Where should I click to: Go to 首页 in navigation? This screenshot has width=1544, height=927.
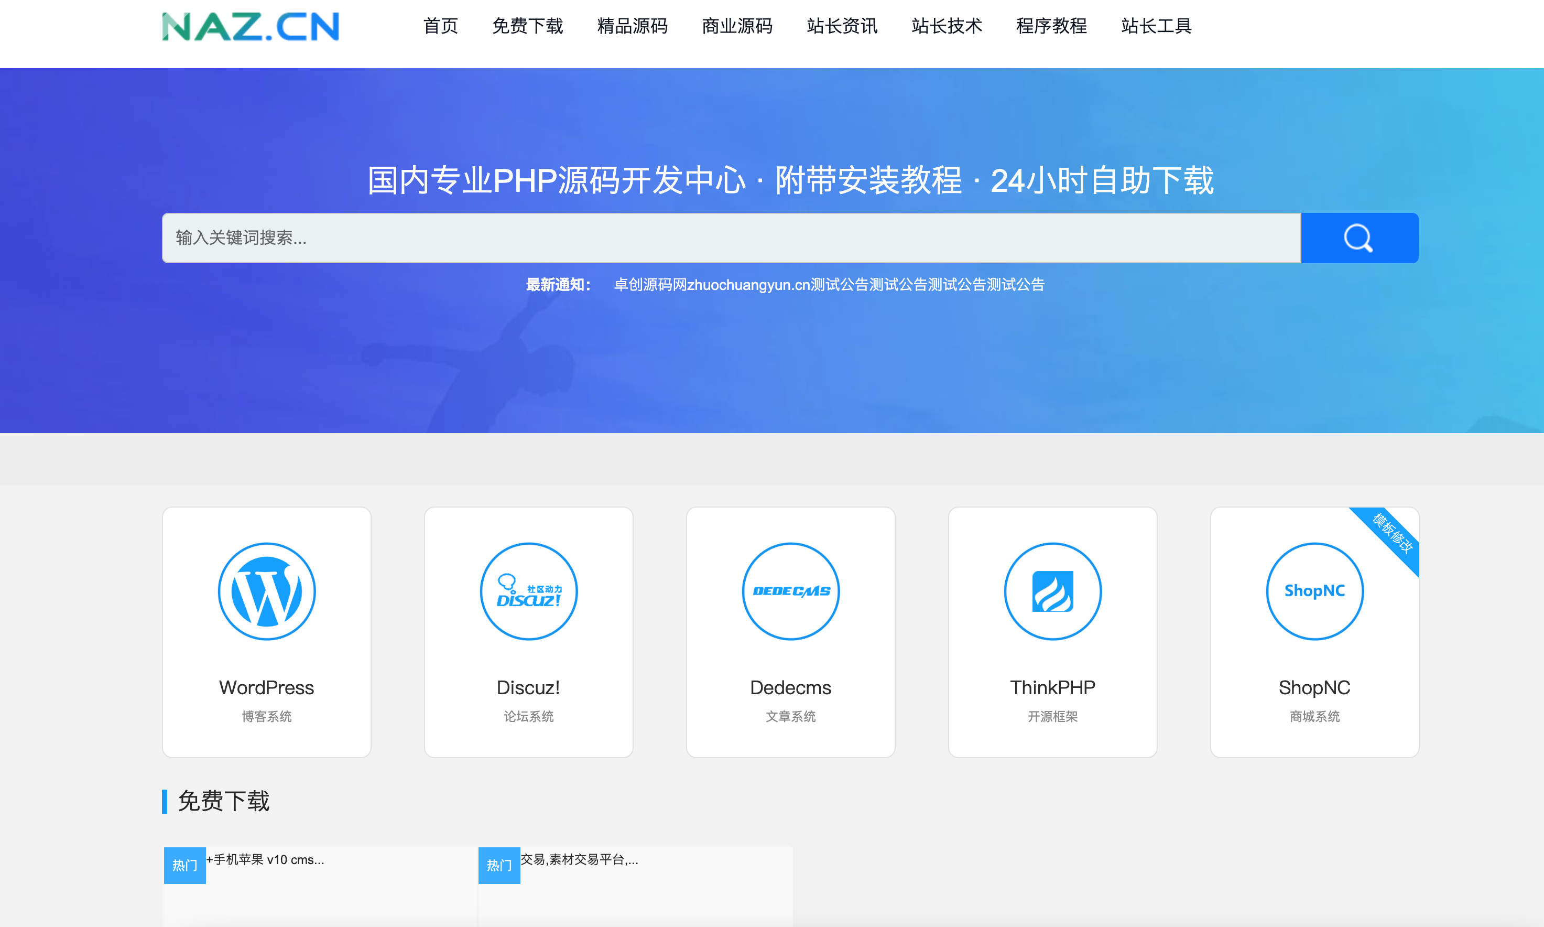[x=441, y=26]
